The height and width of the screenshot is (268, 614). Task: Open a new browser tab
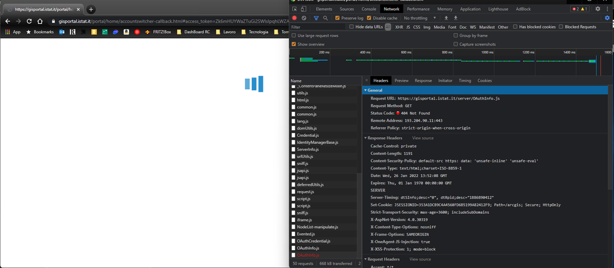click(x=90, y=9)
